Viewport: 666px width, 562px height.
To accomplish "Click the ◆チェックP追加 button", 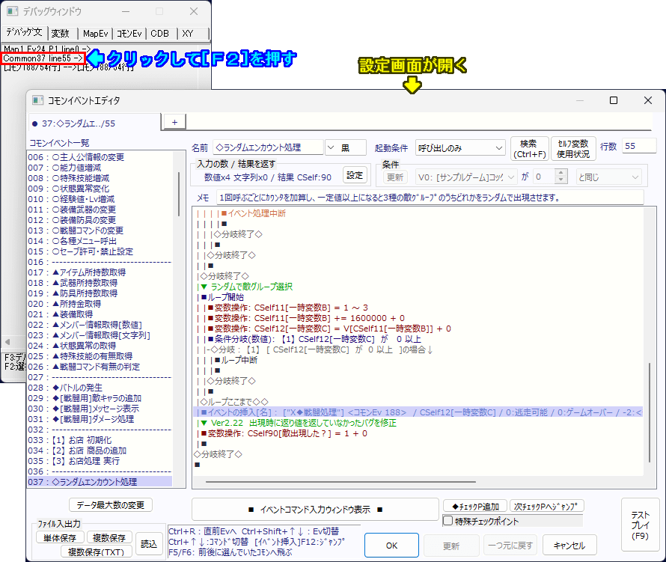I will coord(475,507).
